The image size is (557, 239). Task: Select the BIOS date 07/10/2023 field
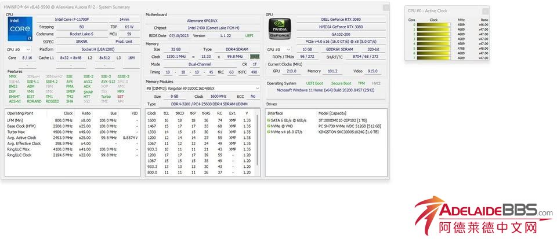[179, 36]
